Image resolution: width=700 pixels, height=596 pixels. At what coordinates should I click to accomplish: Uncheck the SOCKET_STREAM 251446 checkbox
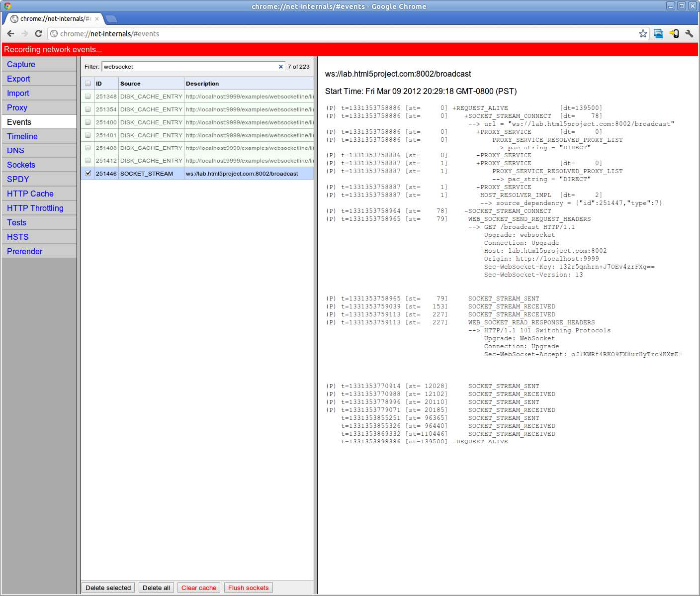click(88, 174)
